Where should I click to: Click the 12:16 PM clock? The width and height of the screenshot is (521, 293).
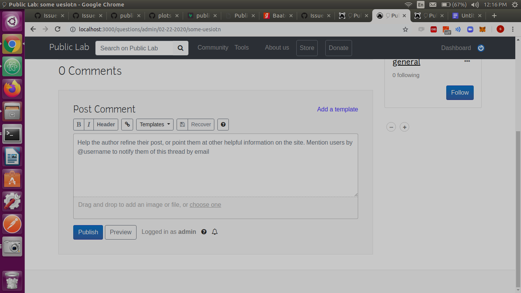495,5
